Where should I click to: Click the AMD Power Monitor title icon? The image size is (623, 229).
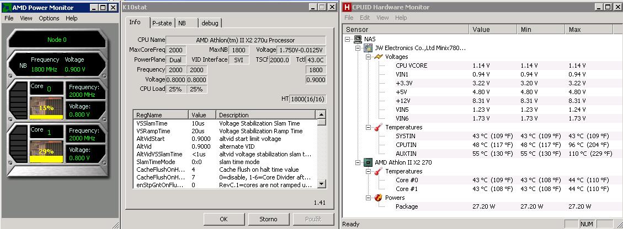7,7
